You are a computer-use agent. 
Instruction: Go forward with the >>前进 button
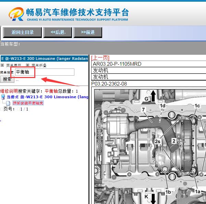pos(88,33)
